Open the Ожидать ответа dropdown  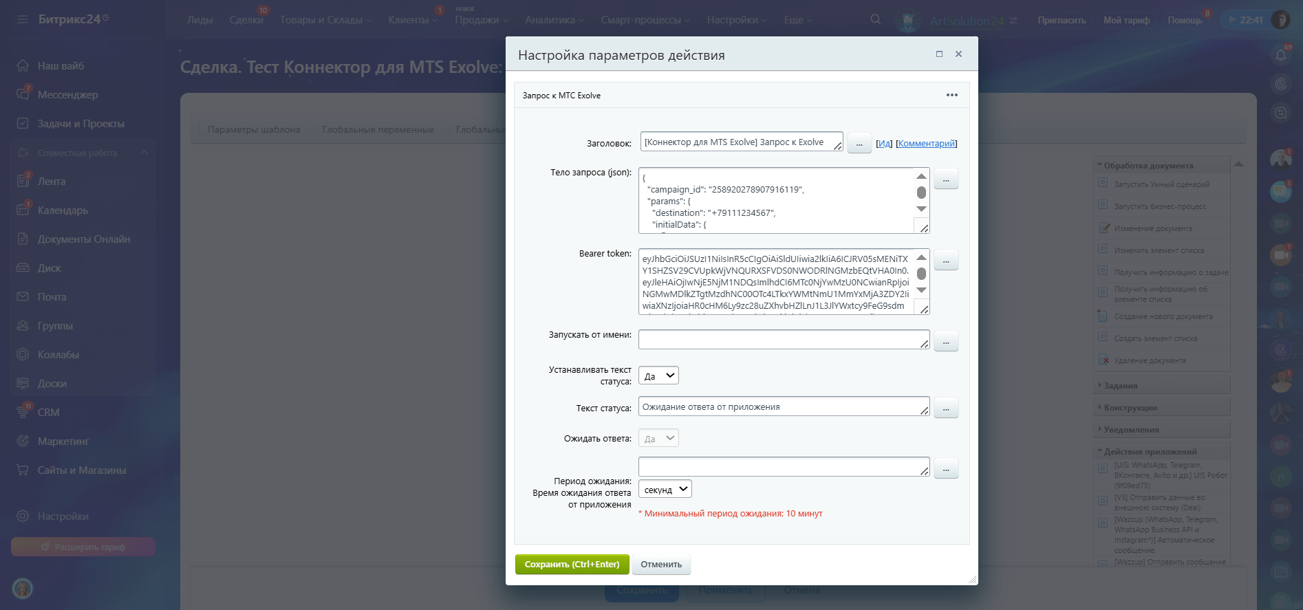click(658, 438)
